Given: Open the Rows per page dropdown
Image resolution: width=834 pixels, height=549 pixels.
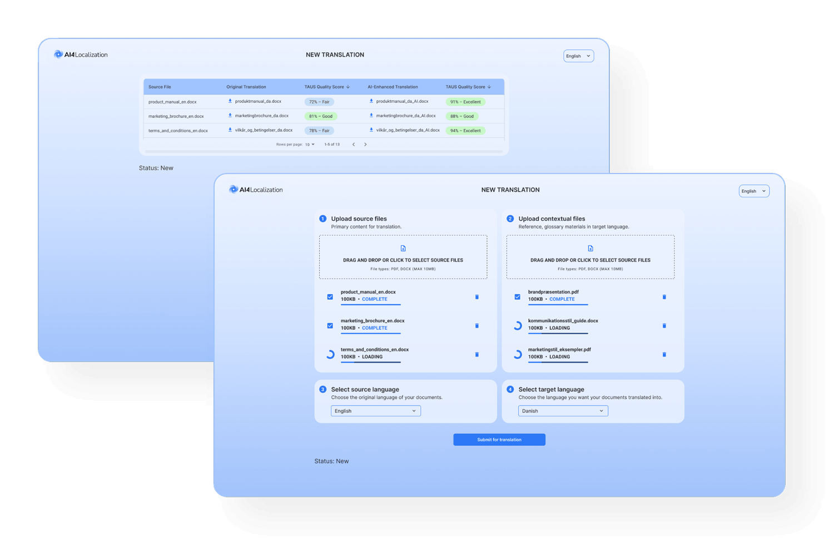Looking at the screenshot, I should 310,145.
